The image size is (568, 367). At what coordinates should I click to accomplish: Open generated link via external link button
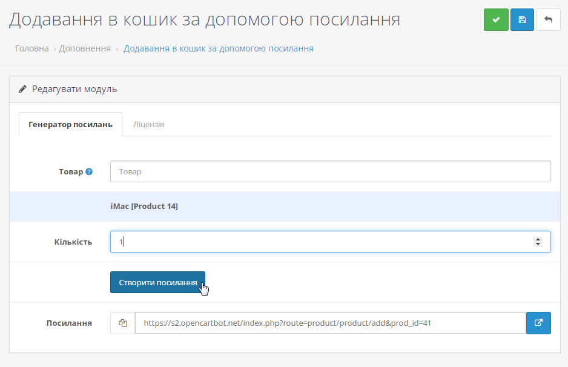pos(538,323)
